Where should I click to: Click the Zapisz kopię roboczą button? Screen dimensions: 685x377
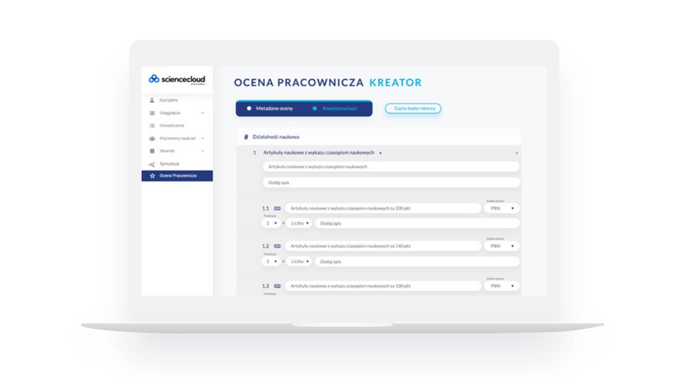[413, 108]
